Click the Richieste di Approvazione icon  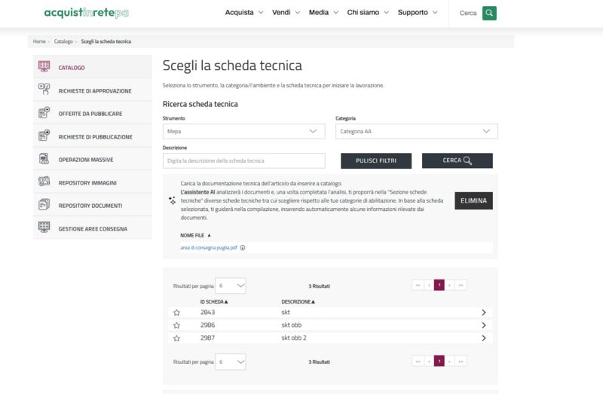tap(44, 89)
